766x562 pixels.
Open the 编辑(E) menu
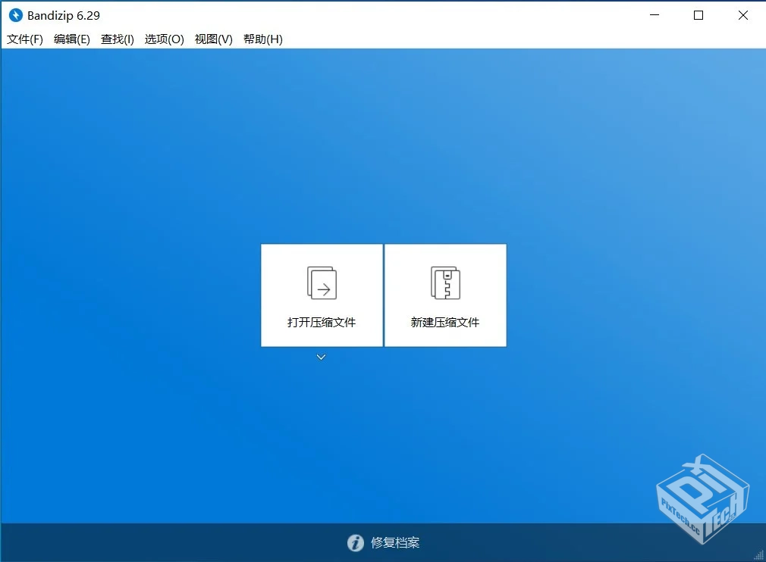point(71,39)
